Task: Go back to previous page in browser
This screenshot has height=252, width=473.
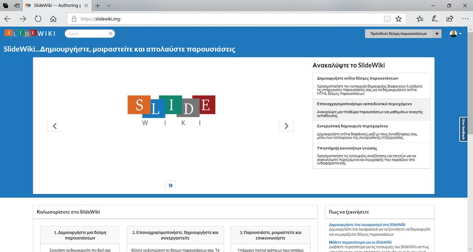Action: (x=7, y=19)
